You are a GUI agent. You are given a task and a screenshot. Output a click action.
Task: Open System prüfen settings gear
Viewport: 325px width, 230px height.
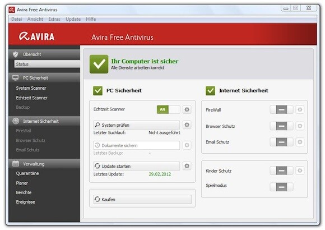click(x=187, y=125)
